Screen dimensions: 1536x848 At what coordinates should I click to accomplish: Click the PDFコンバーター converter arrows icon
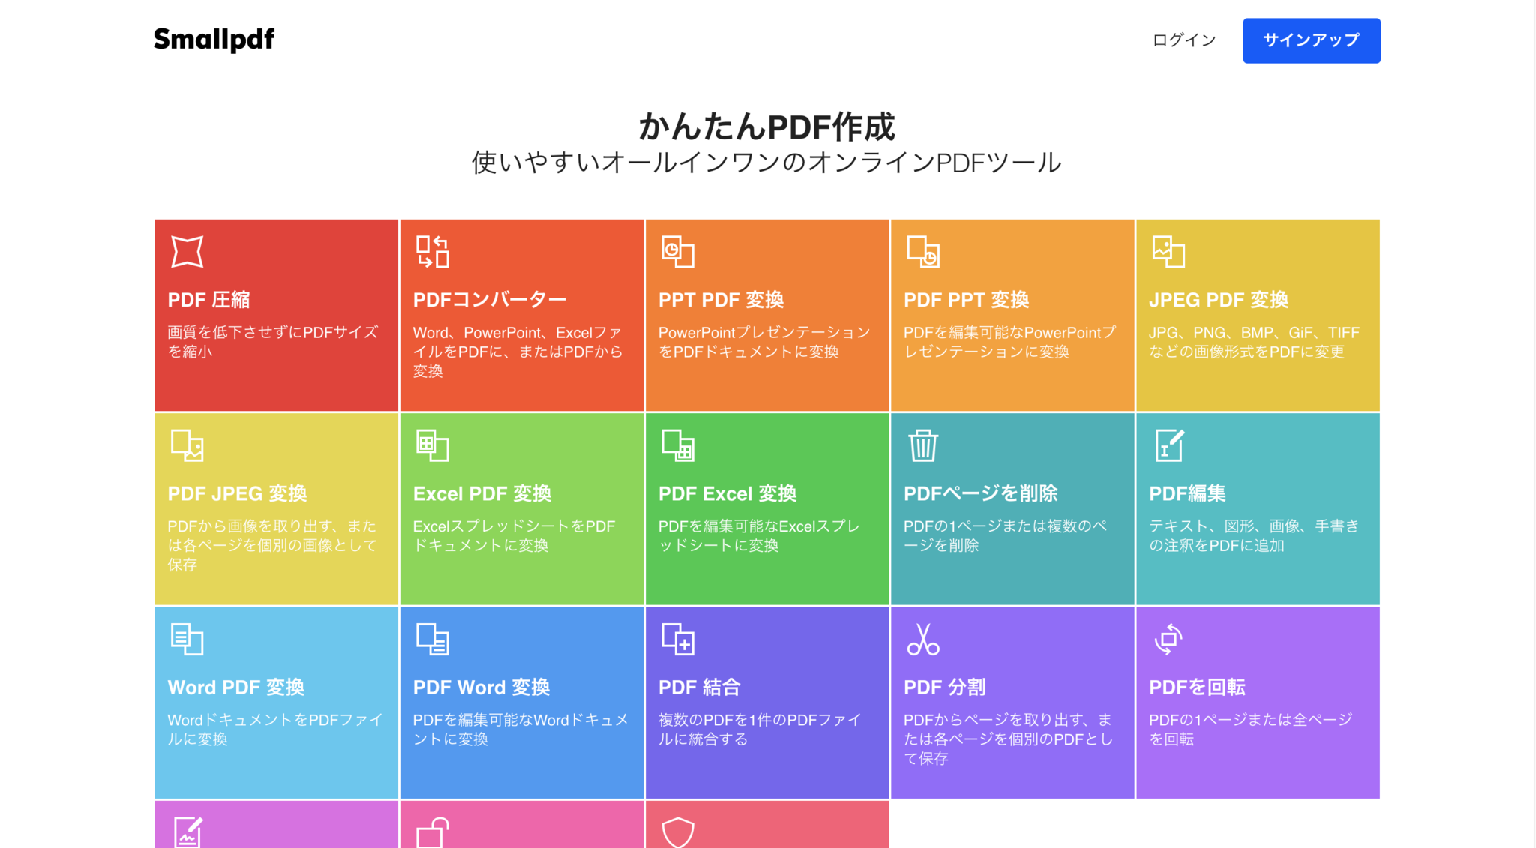[432, 251]
